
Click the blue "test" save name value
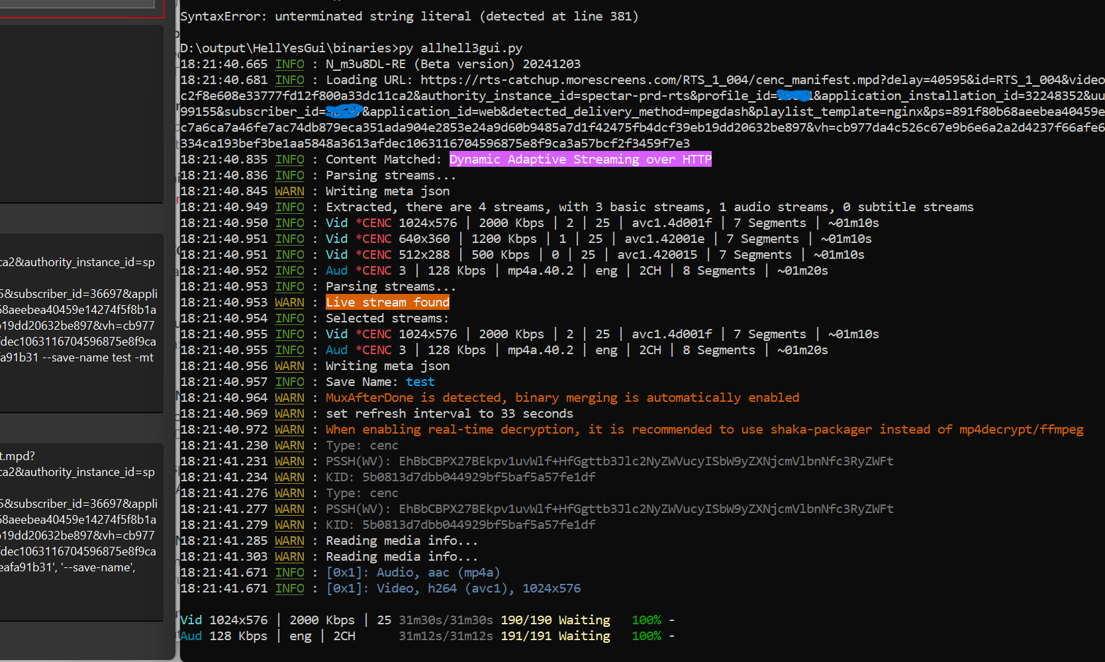420,382
